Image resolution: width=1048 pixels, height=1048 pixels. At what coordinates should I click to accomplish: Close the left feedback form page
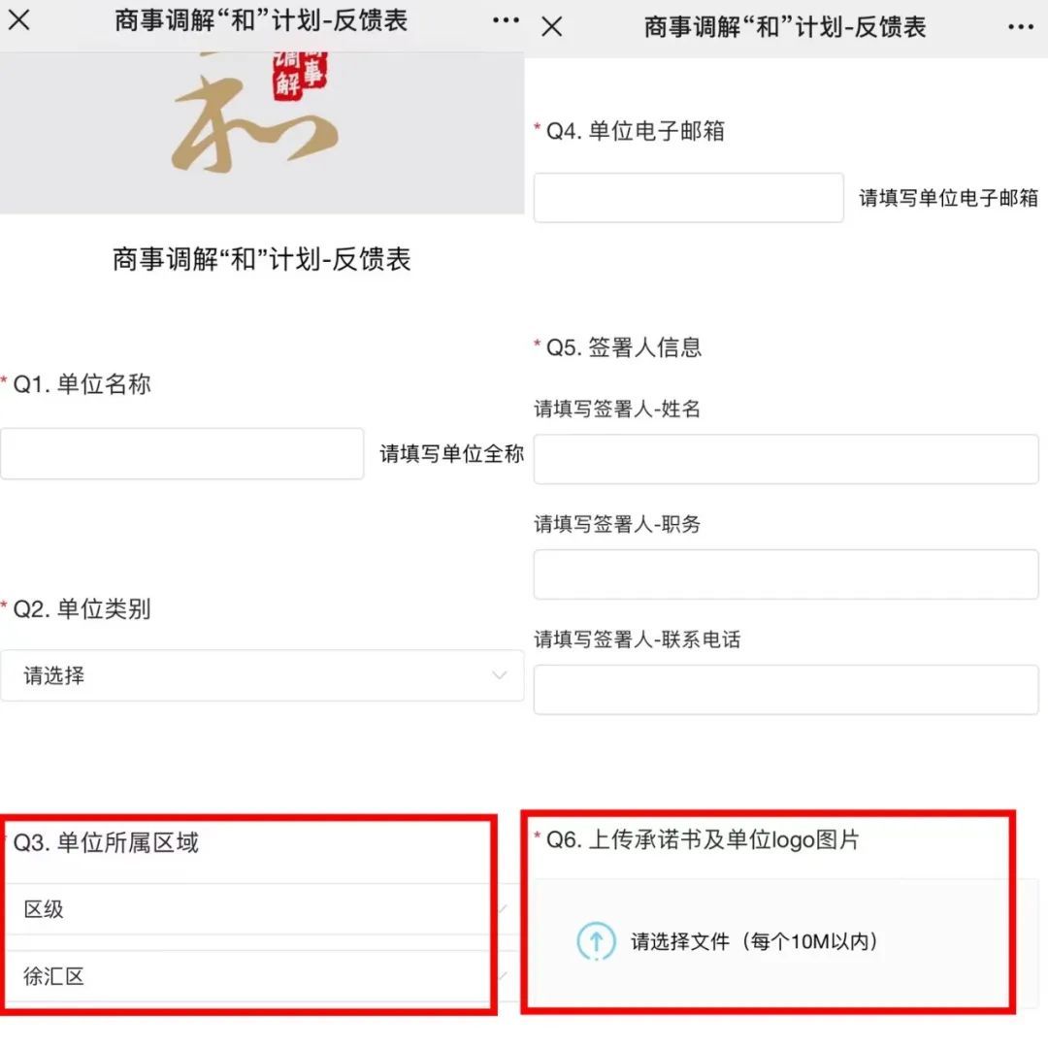(x=18, y=20)
